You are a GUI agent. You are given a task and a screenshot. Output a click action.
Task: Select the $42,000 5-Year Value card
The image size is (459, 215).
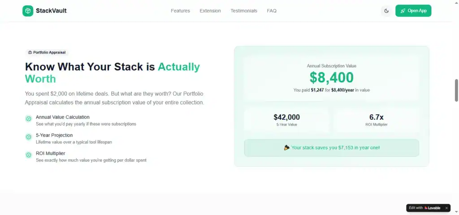(286, 120)
